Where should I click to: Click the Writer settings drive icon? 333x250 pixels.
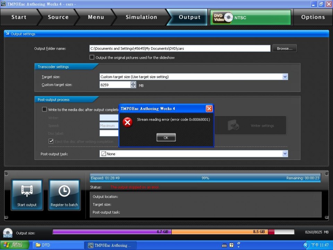[233, 125]
